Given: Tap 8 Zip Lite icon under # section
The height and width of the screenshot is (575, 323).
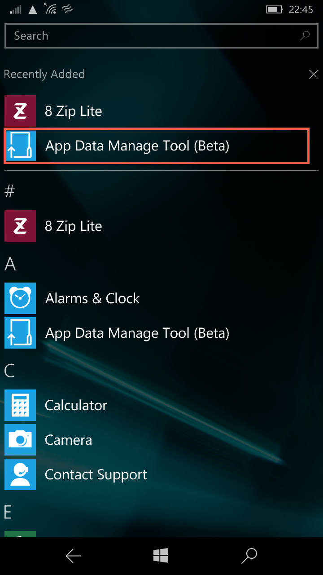Looking at the screenshot, I should pyautogui.click(x=20, y=226).
